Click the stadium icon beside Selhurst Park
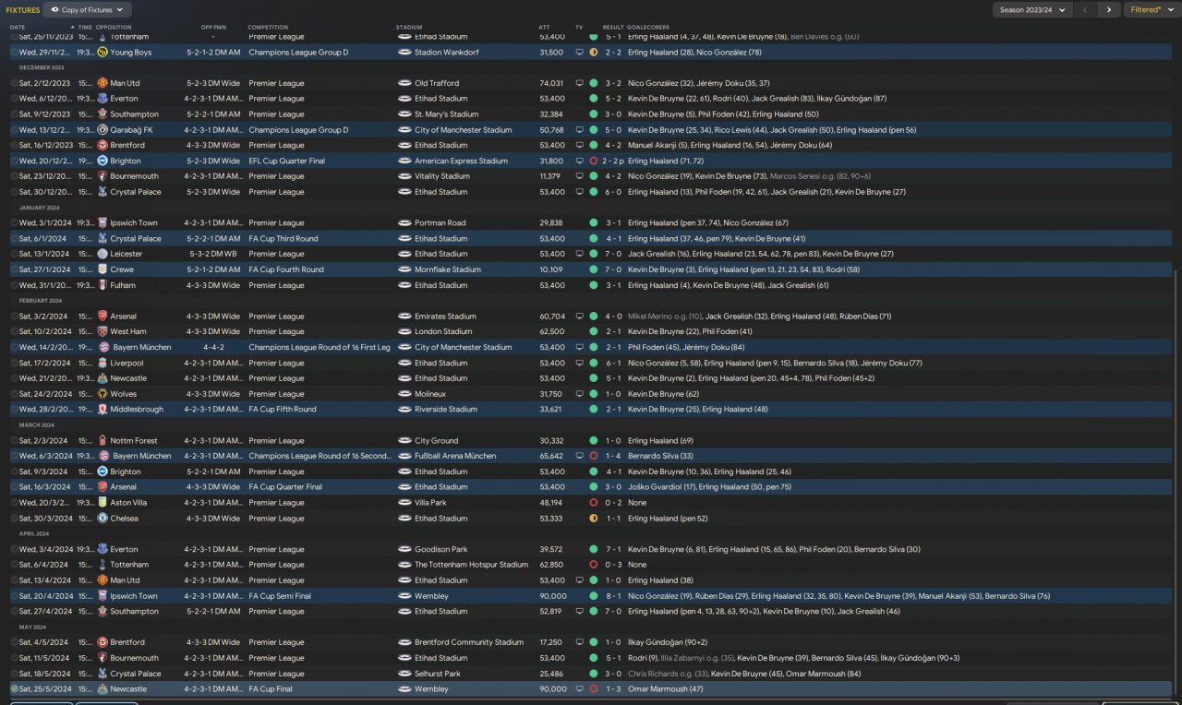Viewport: 1182px width, 705px height. coord(404,674)
